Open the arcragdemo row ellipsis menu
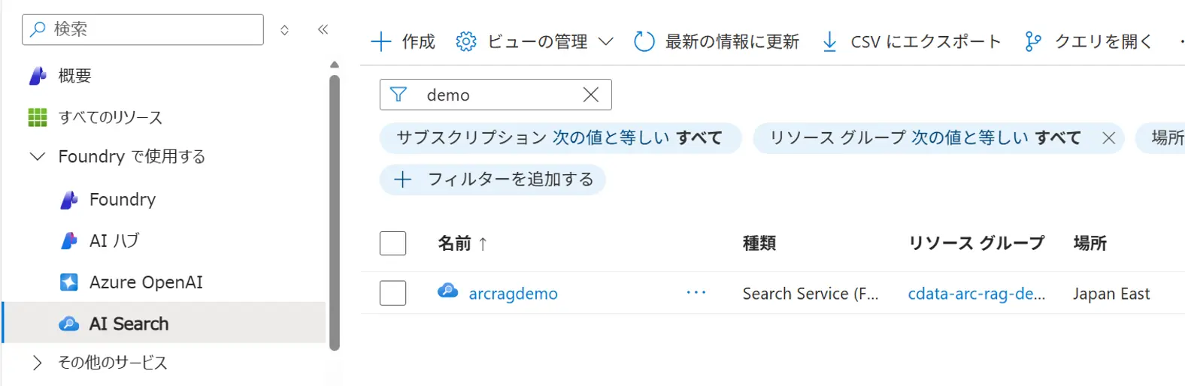 [x=696, y=292]
